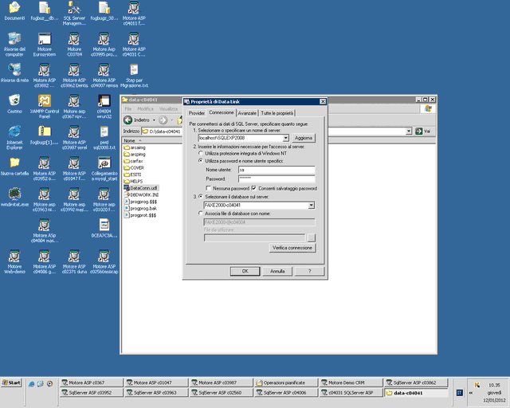This screenshot has height=408, width=510.
Task: Switch to the Connessione tab
Action: 222,112
